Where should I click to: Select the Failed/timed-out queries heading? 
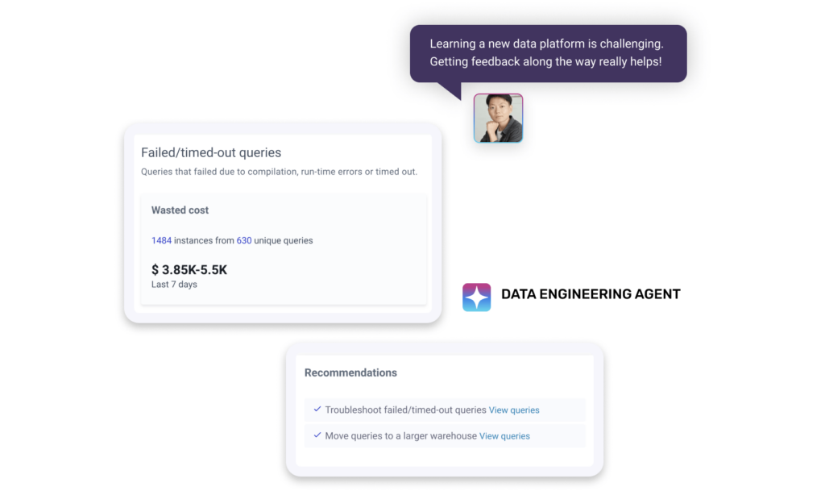click(x=211, y=152)
